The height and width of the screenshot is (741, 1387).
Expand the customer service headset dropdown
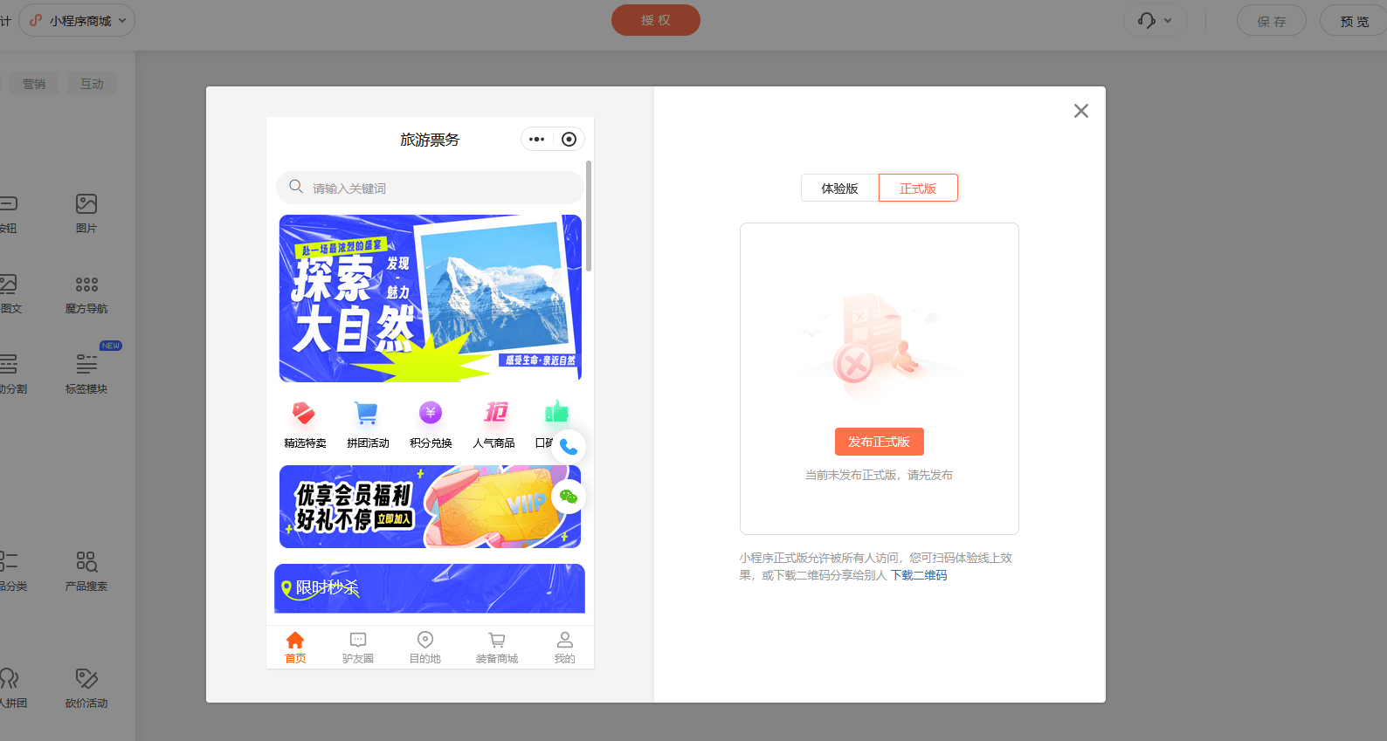point(1155,20)
